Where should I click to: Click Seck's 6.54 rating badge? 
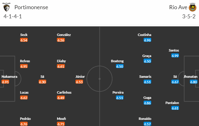coord(24,40)
